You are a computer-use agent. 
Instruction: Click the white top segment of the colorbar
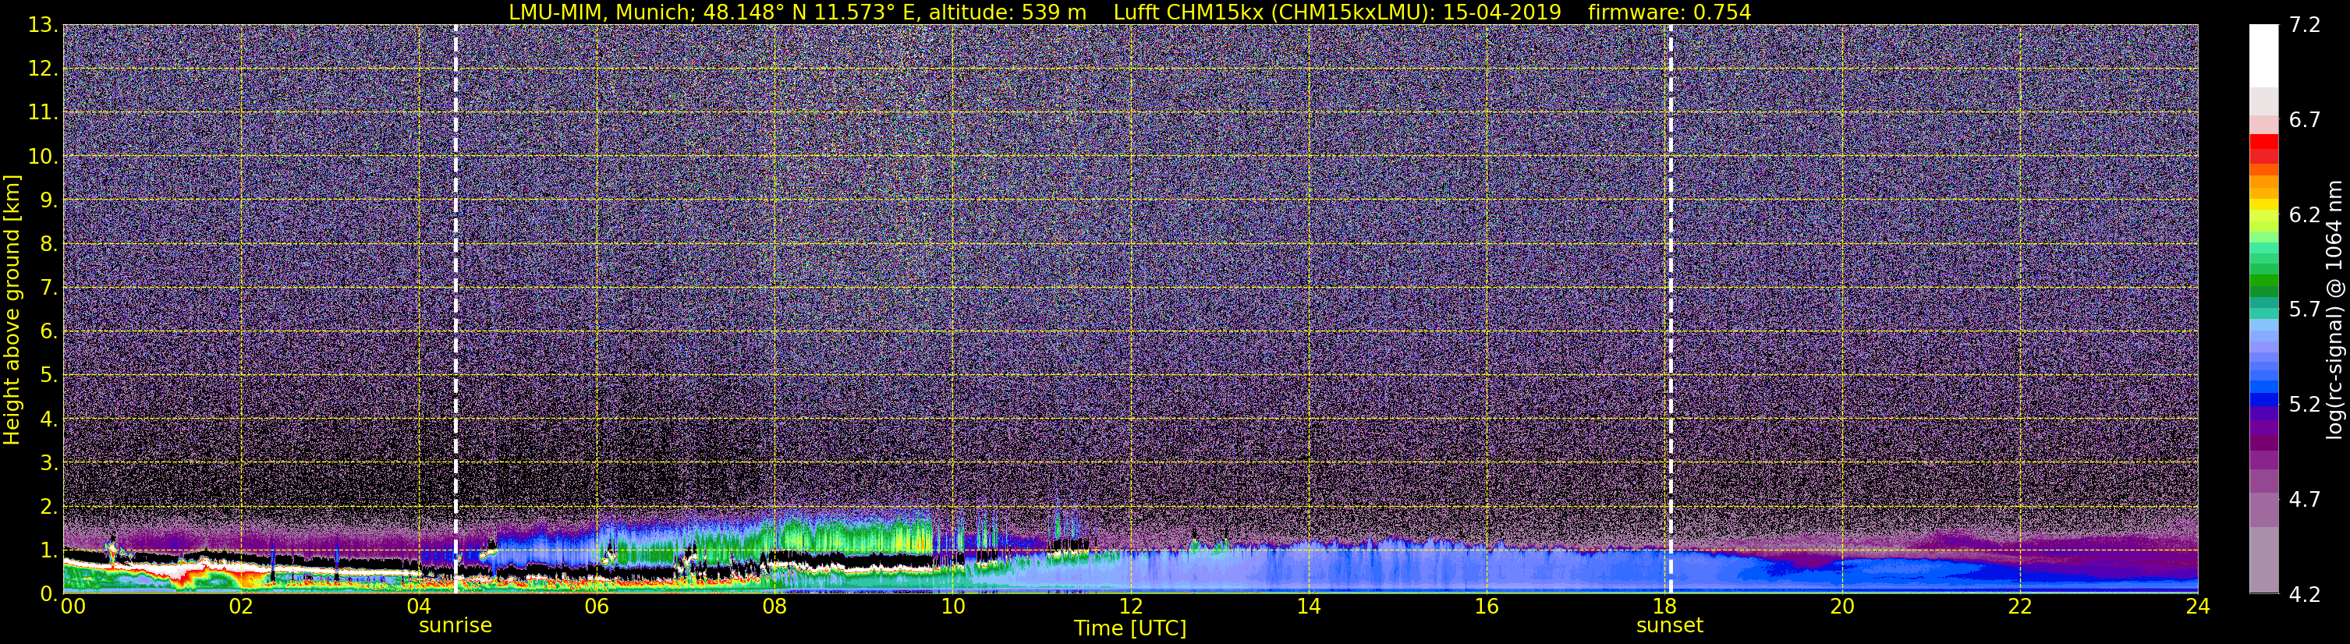[2263, 55]
